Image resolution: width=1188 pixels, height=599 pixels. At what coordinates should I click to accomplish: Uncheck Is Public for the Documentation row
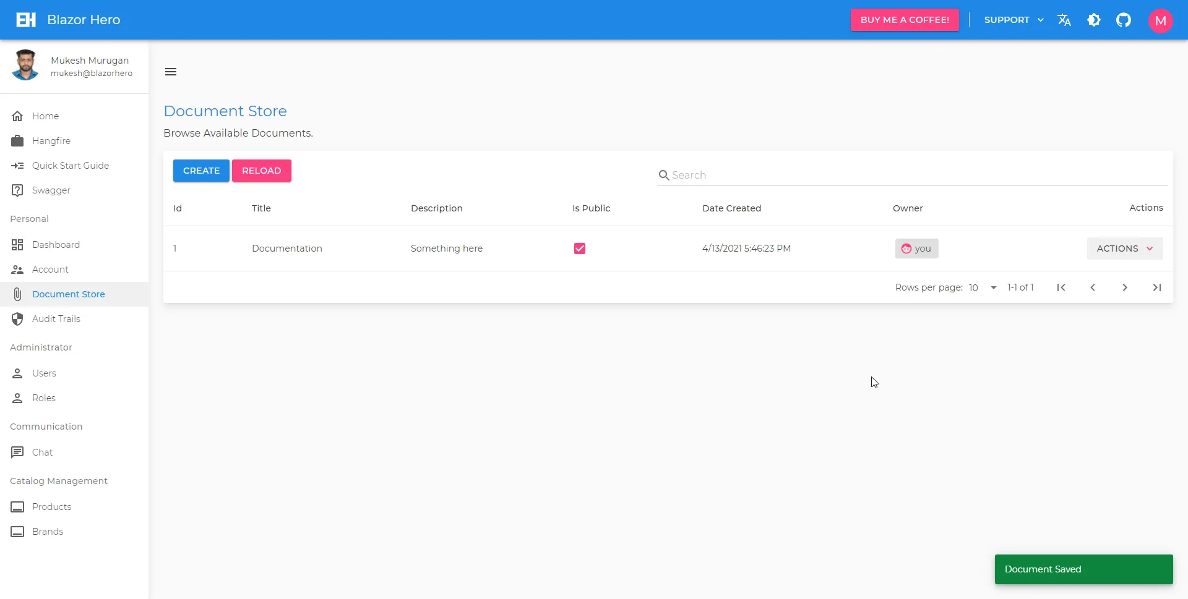579,248
